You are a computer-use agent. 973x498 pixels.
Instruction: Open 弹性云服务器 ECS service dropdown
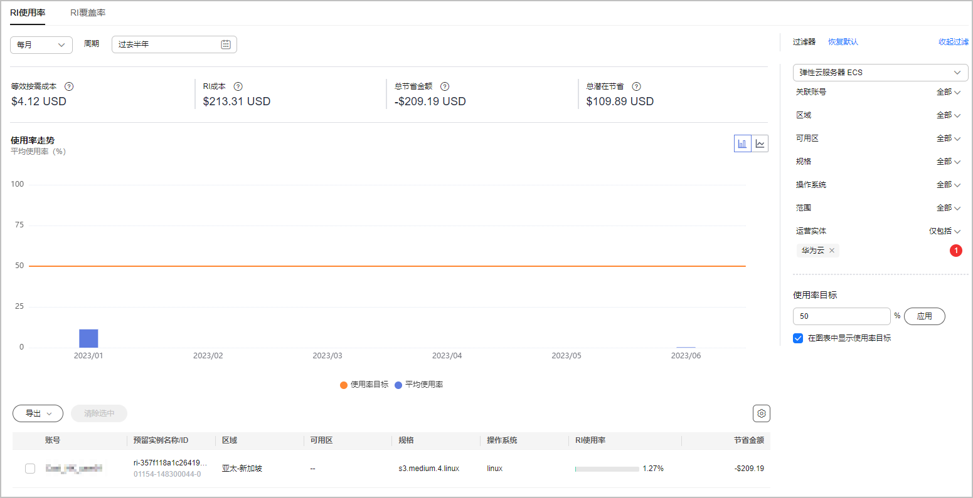[880, 73]
